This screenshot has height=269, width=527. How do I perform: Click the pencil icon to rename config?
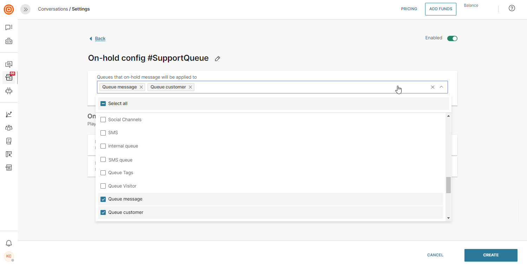click(x=217, y=59)
